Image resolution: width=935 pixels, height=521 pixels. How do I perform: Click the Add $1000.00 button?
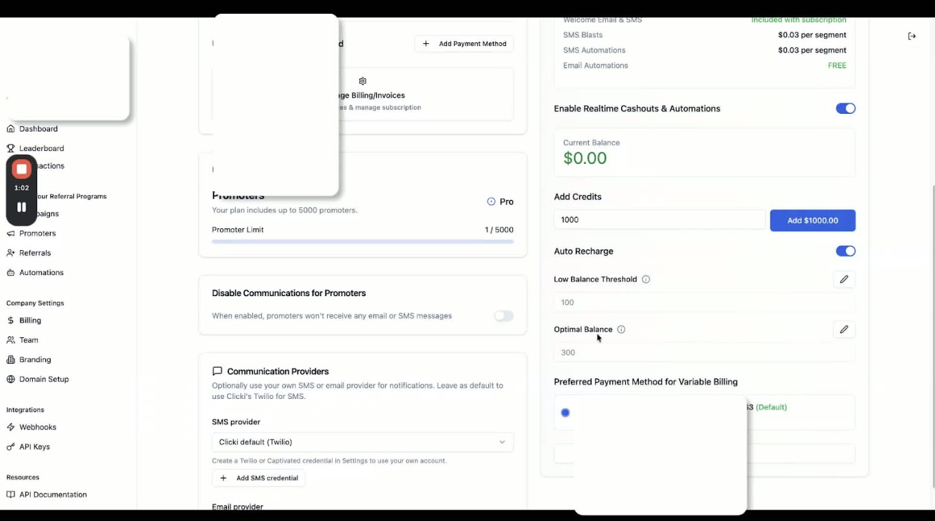tap(812, 221)
